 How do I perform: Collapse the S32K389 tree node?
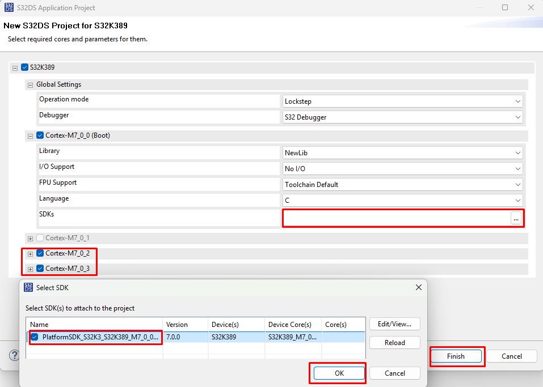15,67
